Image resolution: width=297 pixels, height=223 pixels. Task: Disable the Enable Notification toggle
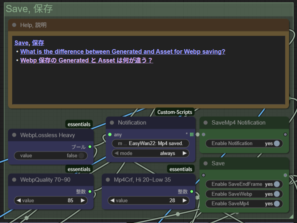coord(277,143)
